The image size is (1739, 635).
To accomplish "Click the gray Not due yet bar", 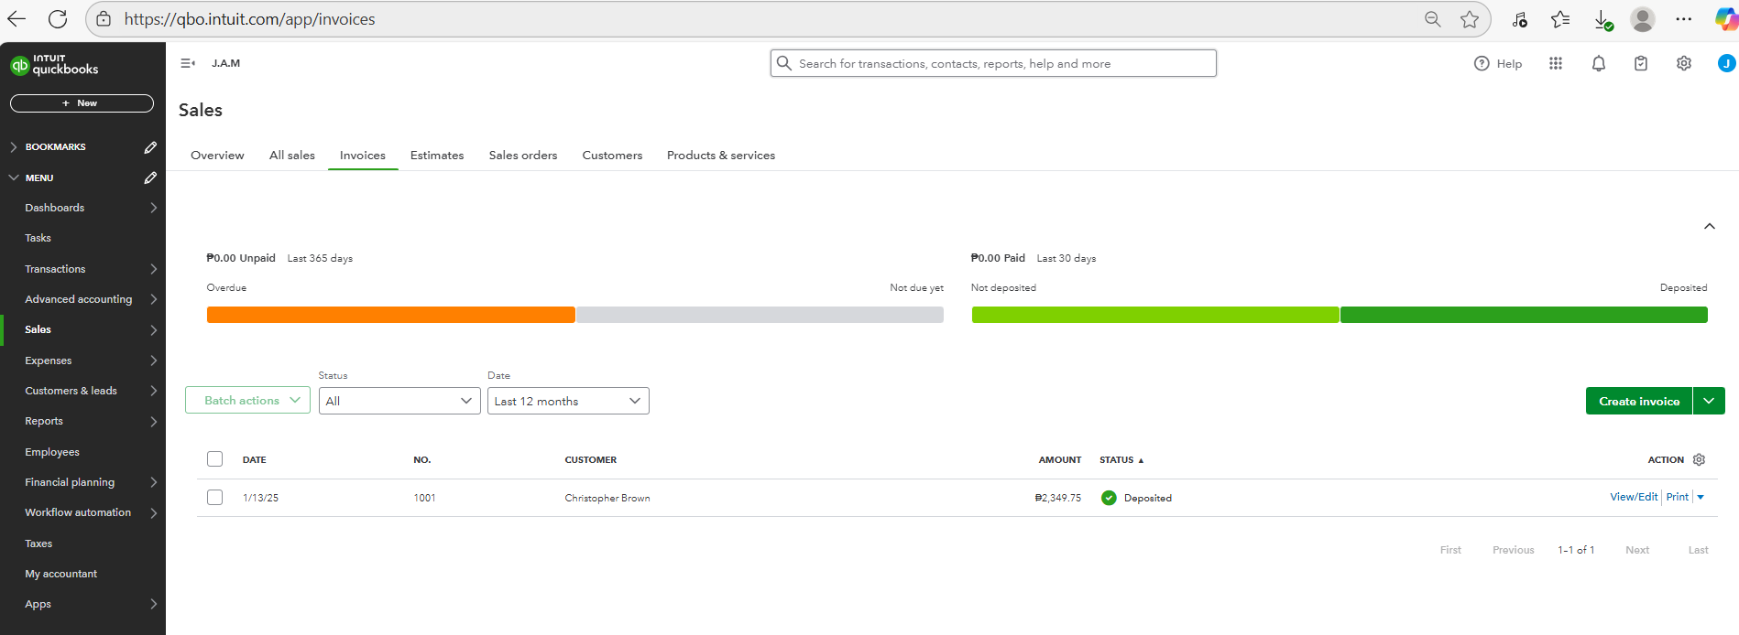I will (x=760, y=315).
